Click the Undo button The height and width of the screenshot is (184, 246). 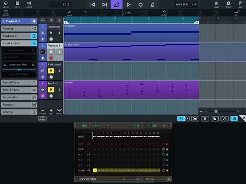pos(165,13)
